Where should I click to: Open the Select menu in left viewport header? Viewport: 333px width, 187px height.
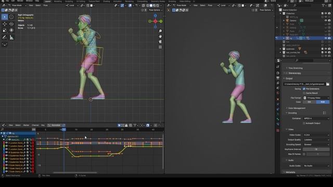[x=38, y=6]
